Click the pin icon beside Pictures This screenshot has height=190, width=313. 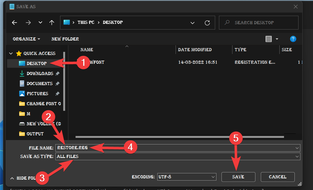pyautogui.click(x=58, y=94)
